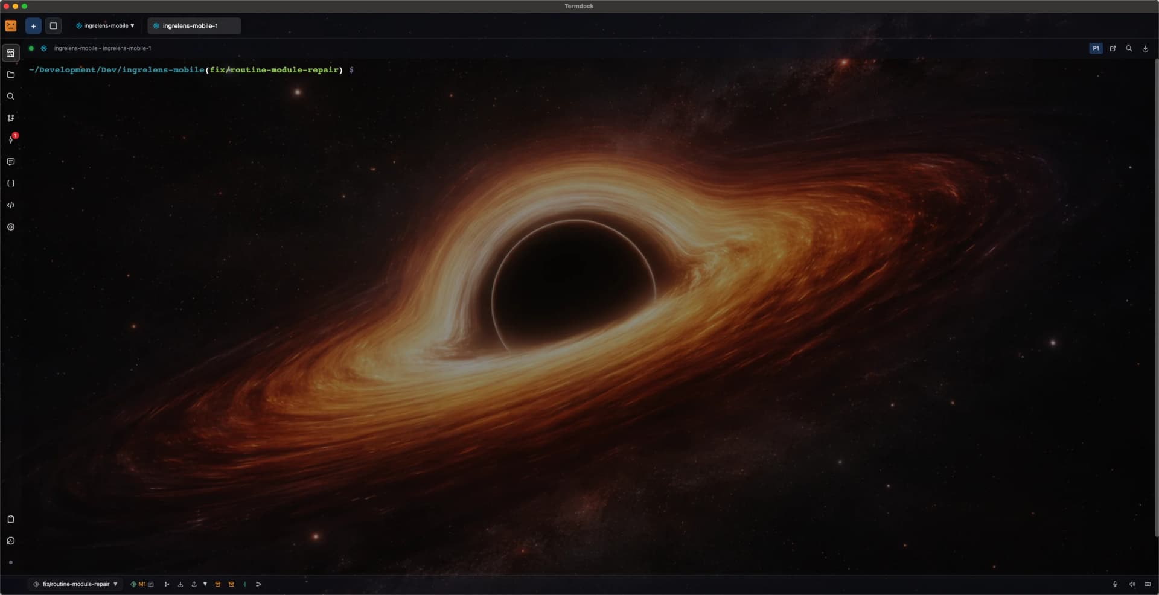This screenshot has width=1159, height=595.
Task: Open the folder explorer in the sidebar
Action: pyautogui.click(x=10, y=75)
